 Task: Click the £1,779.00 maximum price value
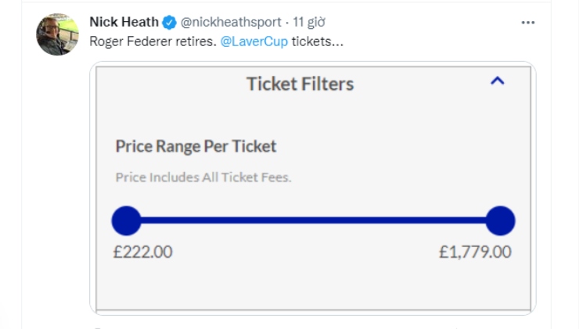pyautogui.click(x=475, y=252)
